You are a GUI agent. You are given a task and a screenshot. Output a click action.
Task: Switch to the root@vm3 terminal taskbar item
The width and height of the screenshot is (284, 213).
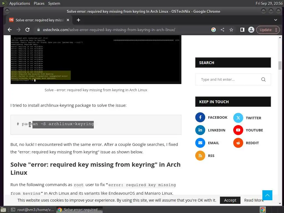(x=33, y=210)
